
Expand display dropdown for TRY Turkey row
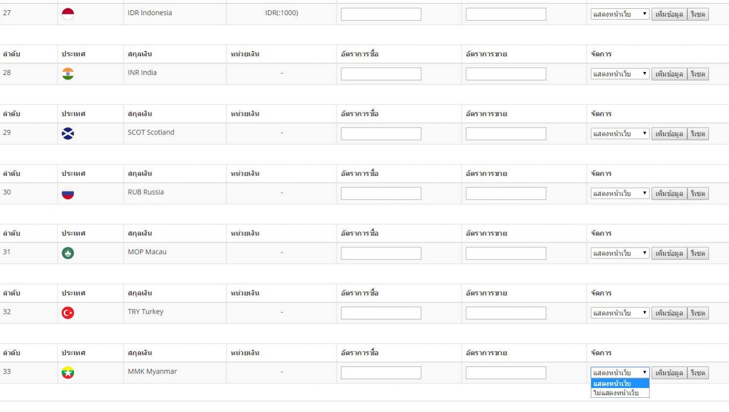(620, 313)
